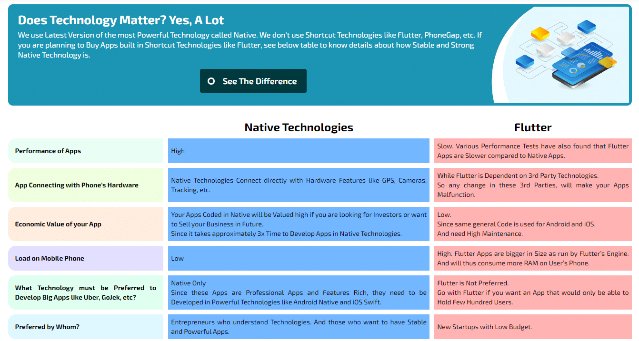
Task: Click the 'Does Technology Matter?' banner heading
Action: coord(121,20)
